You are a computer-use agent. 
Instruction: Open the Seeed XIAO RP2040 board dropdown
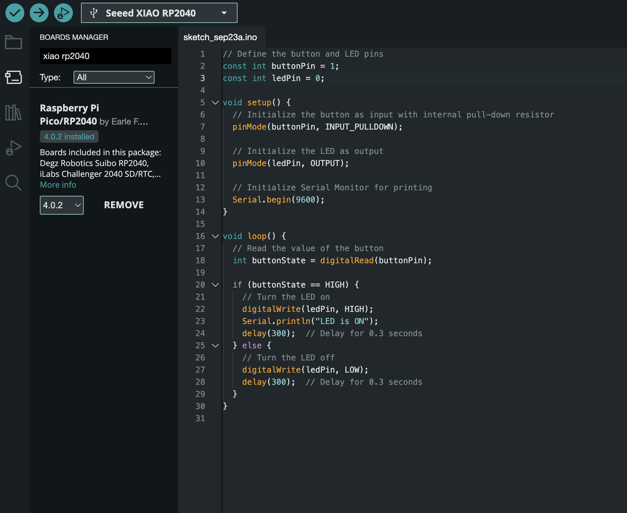pyautogui.click(x=159, y=13)
